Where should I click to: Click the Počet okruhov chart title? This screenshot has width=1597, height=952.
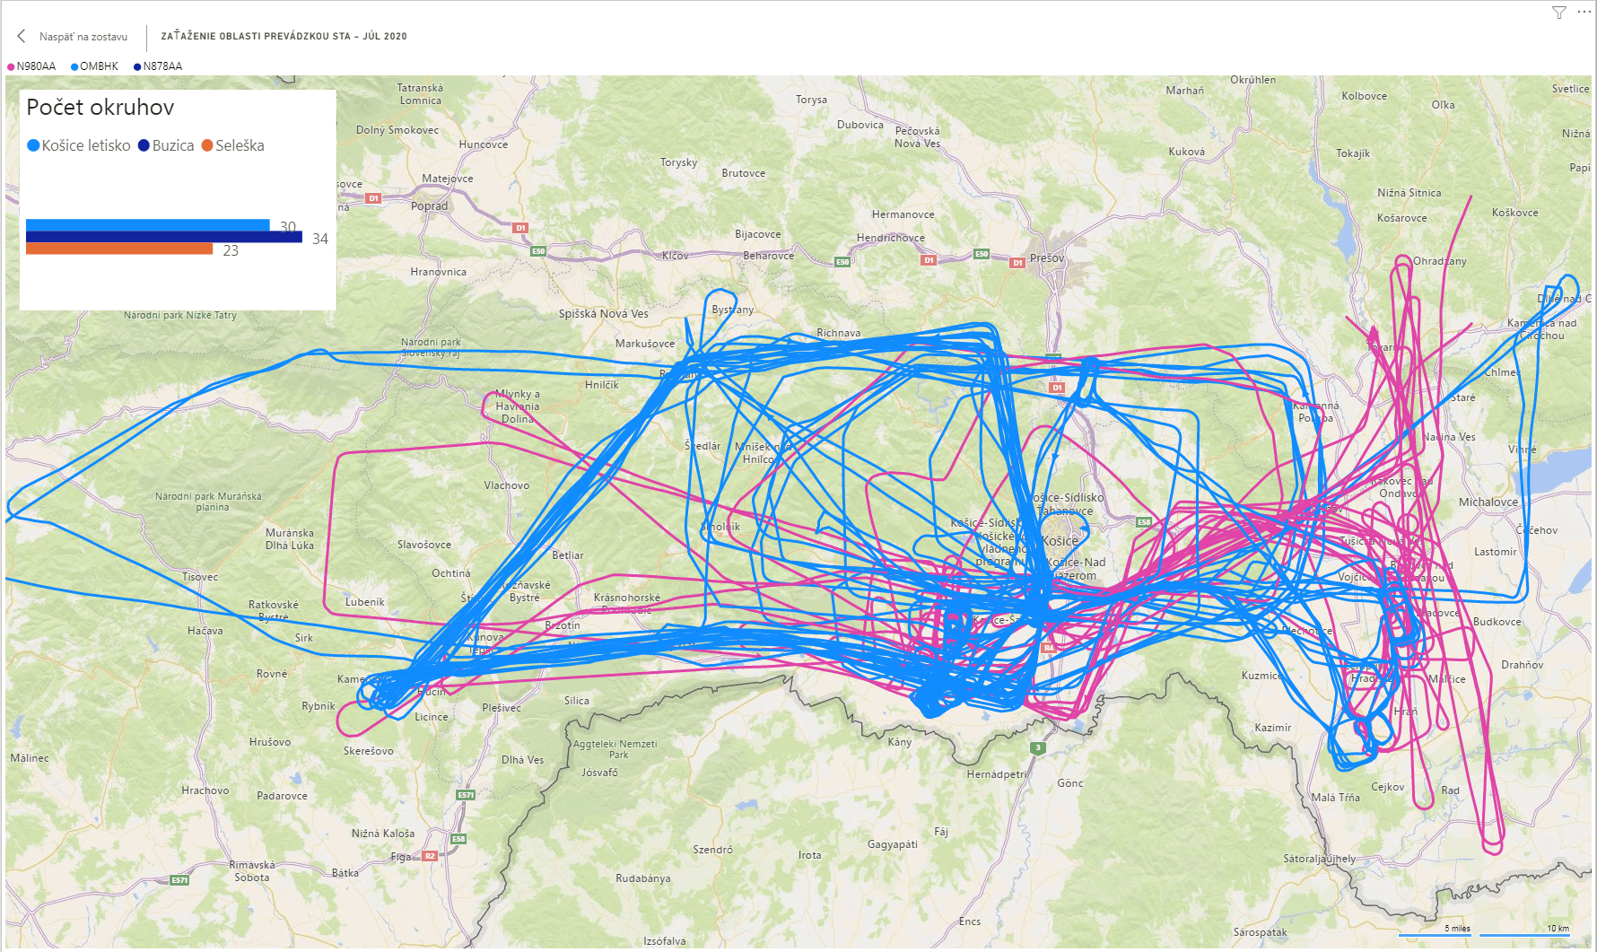(x=100, y=108)
